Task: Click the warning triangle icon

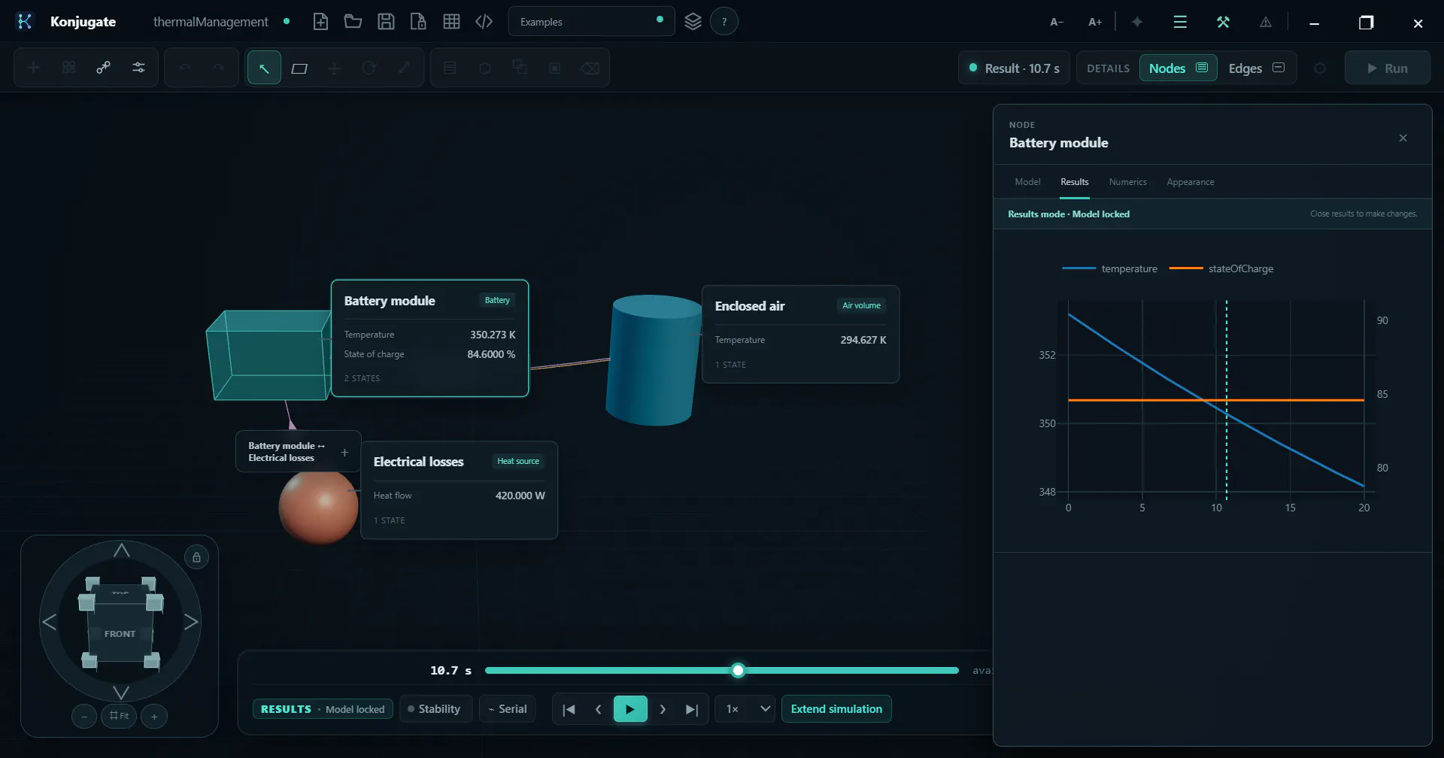Action: click(x=1266, y=23)
